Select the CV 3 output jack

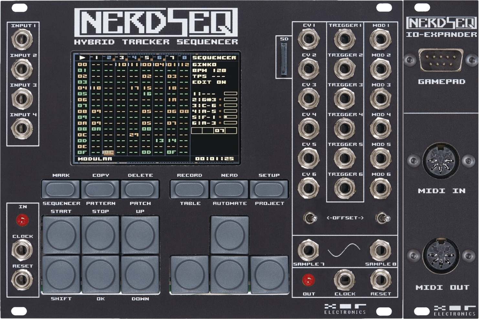coord(308,98)
